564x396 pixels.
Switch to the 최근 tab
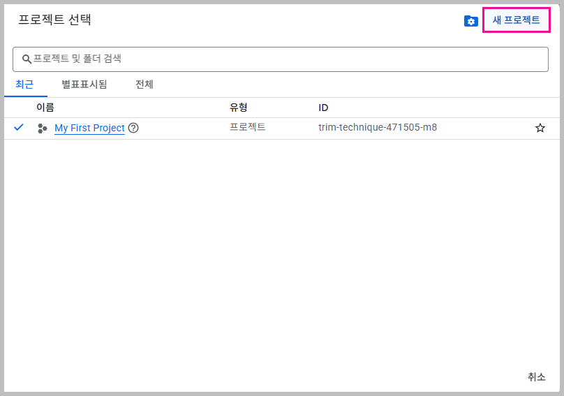coord(24,85)
